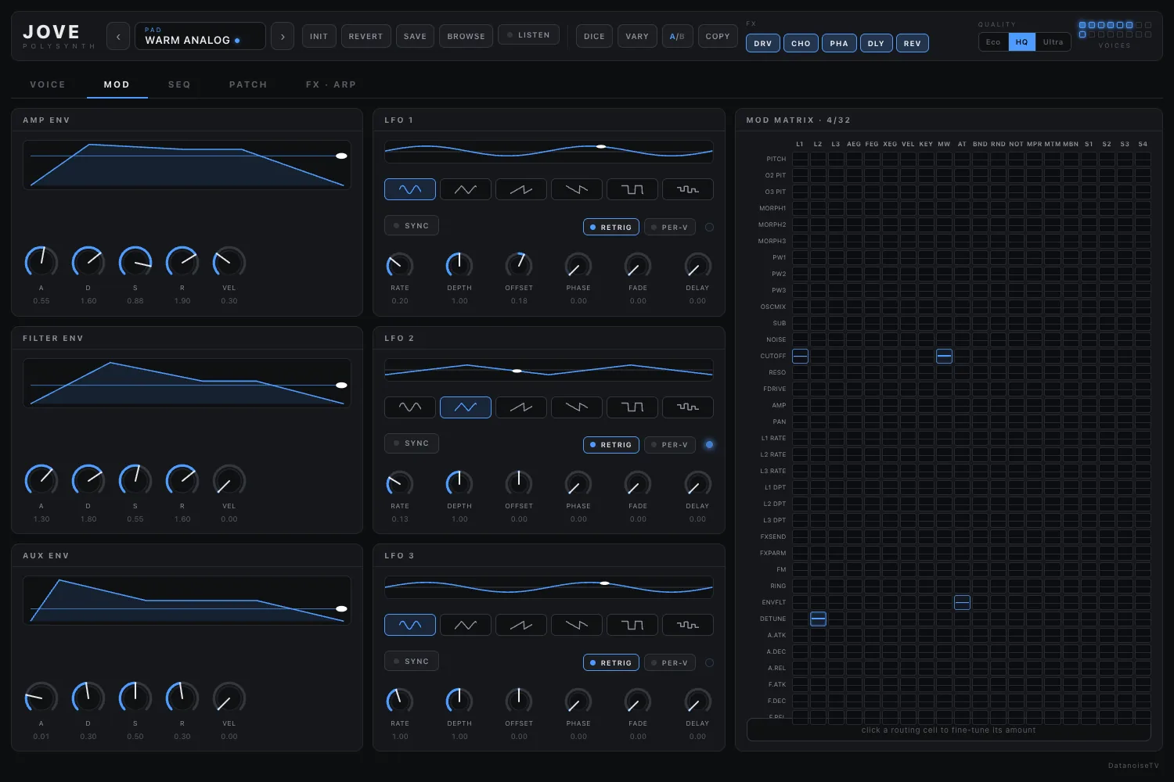Viewport: 1174px width, 782px height.
Task: Click the CUTOFF MW routing cell
Action: tap(944, 356)
